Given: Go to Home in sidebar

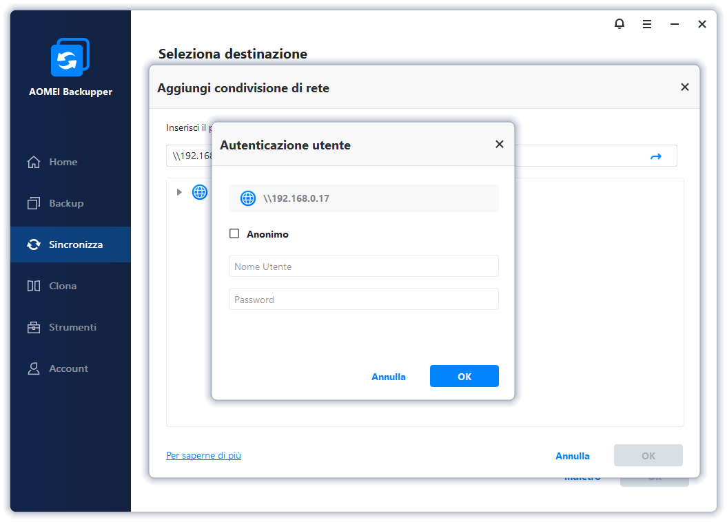Looking at the screenshot, I should [63, 162].
